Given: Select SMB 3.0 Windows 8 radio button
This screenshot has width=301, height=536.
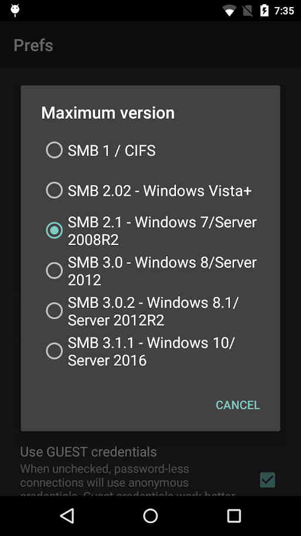Looking at the screenshot, I should [x=54, y=271].
